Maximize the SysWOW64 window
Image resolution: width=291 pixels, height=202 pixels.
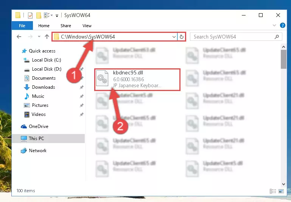261,15
